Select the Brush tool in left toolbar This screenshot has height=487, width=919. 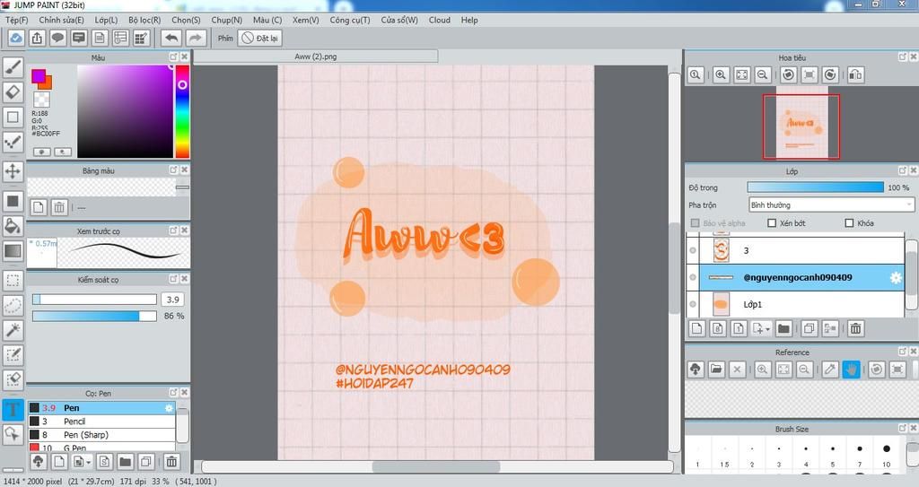[13, 68]
